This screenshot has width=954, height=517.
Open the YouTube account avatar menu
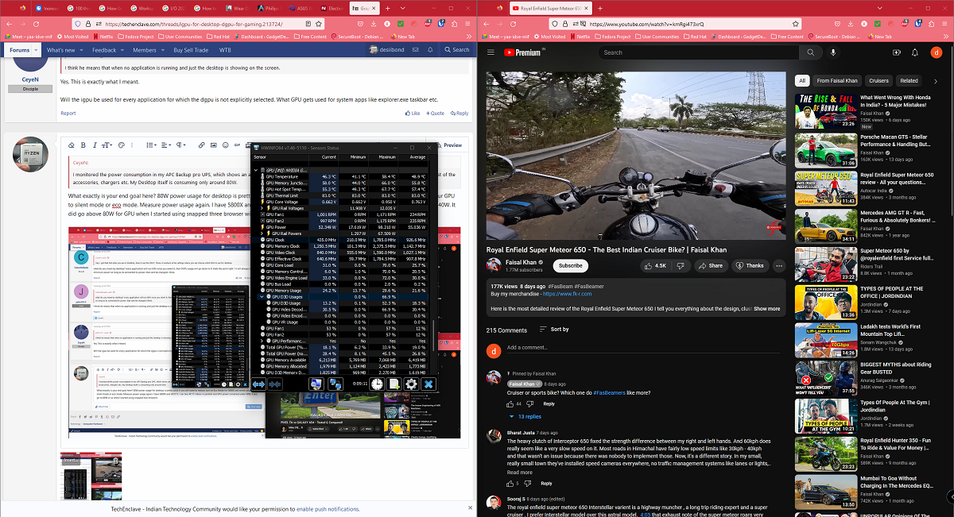(x=937, y=52)
